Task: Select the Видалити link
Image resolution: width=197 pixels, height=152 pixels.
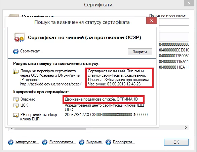Action: click(x=94, y=142)
